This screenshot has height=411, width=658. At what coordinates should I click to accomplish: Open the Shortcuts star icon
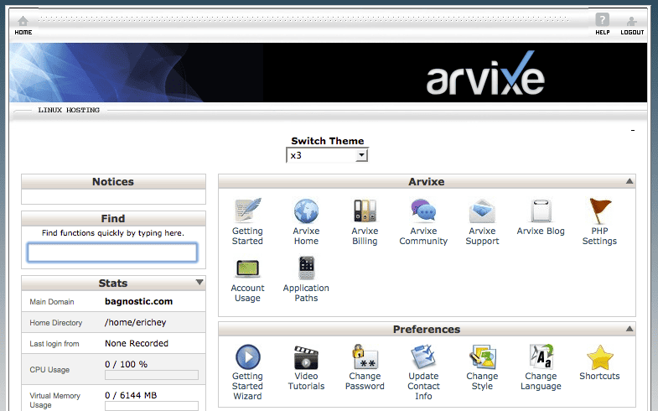pos(599,357)
